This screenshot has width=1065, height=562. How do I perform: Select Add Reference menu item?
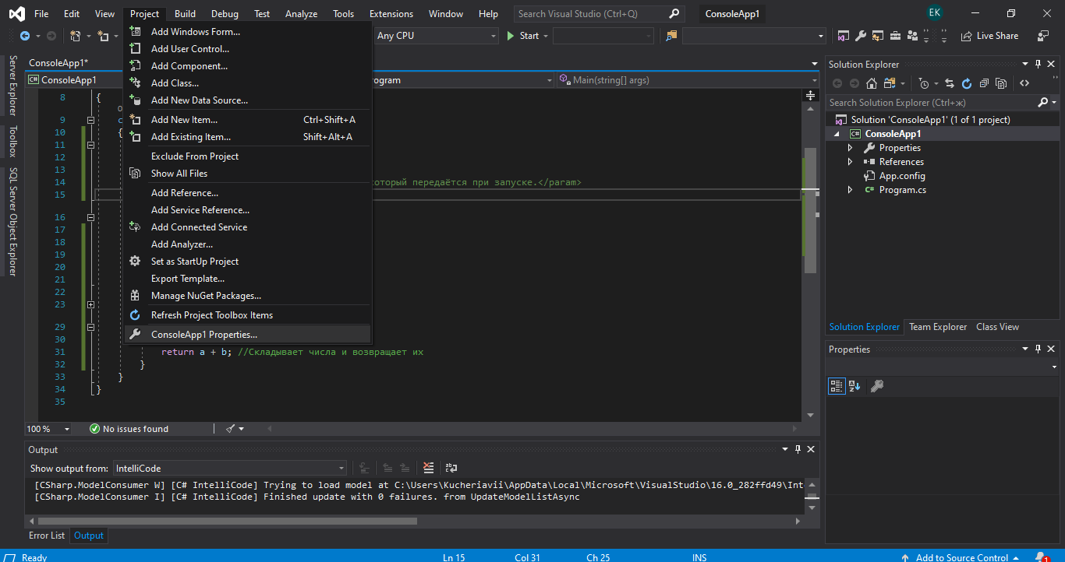pyautogui.click(x=247, y=193)
